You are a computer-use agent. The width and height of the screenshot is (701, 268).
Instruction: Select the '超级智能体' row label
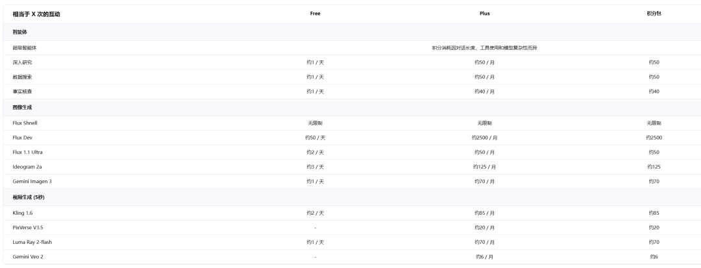[25, 48]
